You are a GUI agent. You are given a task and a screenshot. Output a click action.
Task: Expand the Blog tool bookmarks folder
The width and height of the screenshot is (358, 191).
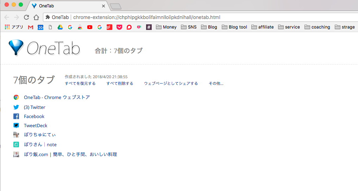234,27
